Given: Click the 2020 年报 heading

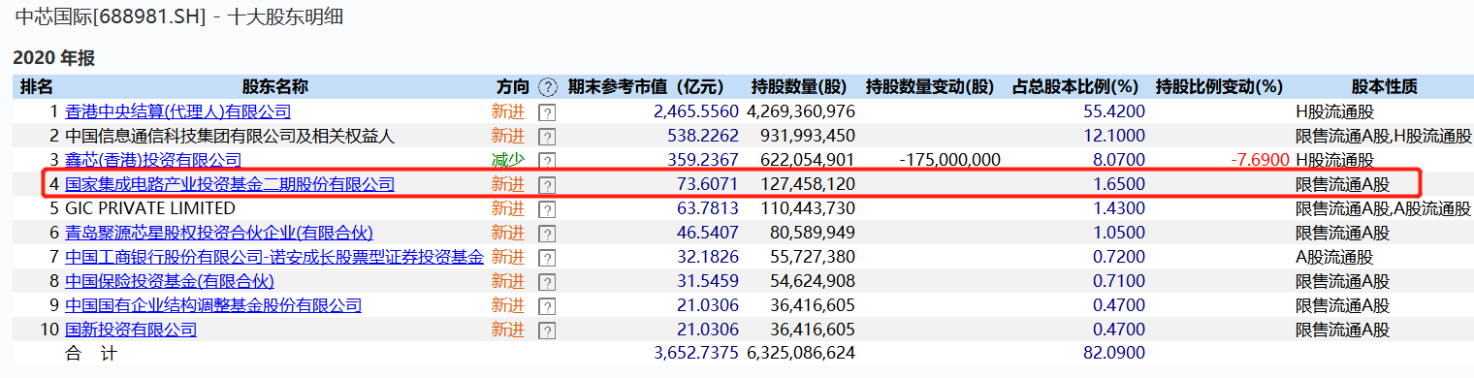Looking at the screenshot, I should tap(53, 58).
